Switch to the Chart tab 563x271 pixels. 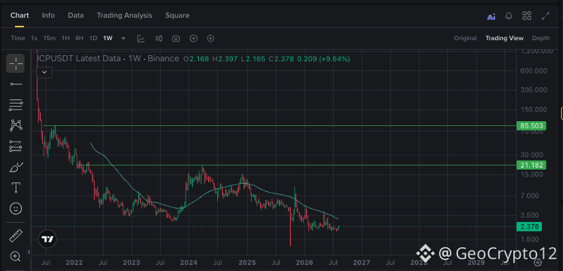point(19,16)
